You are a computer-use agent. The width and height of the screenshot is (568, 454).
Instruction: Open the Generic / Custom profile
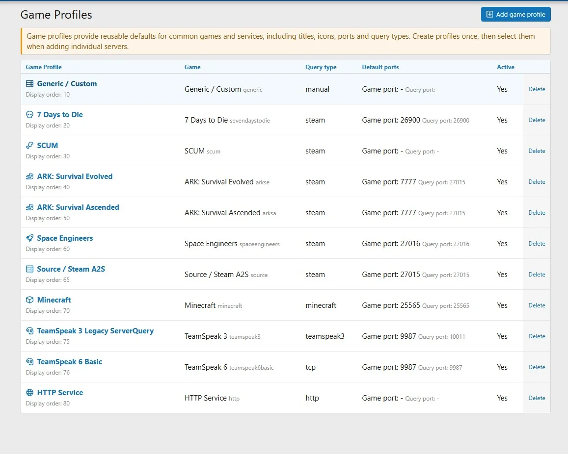(67, 84)
